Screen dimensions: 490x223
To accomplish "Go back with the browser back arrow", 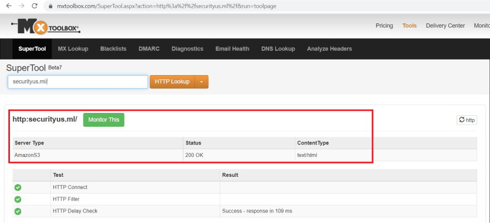I will pos(9,6).
